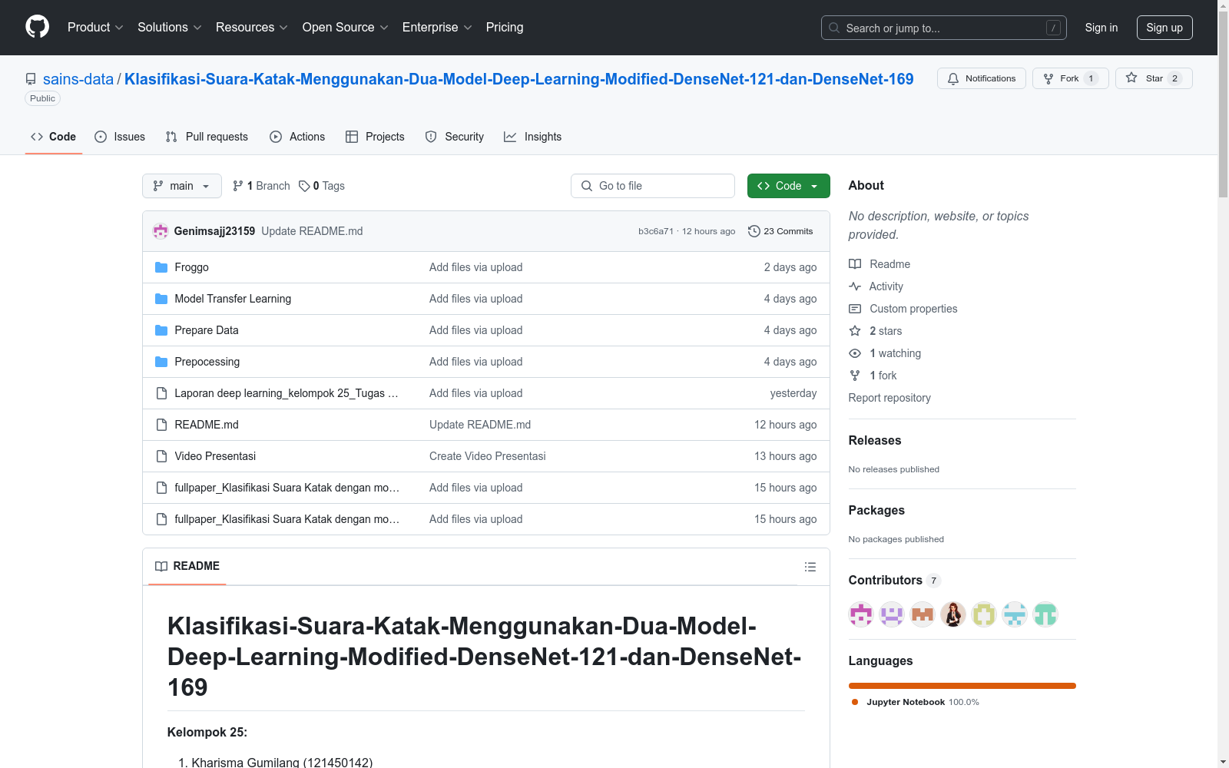1229x768 pixels.
Task: Open the Prepocessing folder icon
Action: click(161, 362)
